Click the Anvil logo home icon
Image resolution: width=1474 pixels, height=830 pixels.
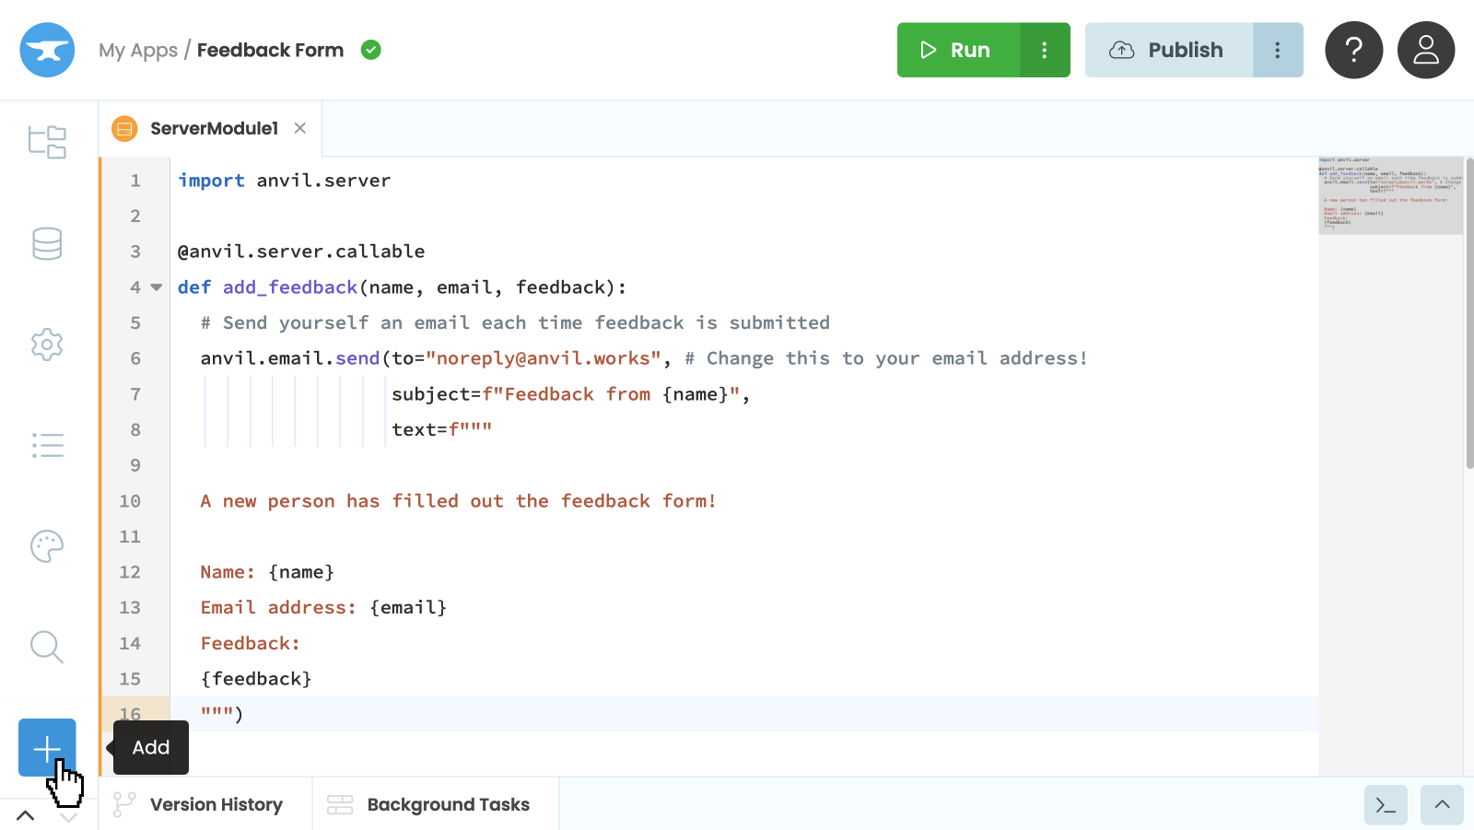click(47, 50)
